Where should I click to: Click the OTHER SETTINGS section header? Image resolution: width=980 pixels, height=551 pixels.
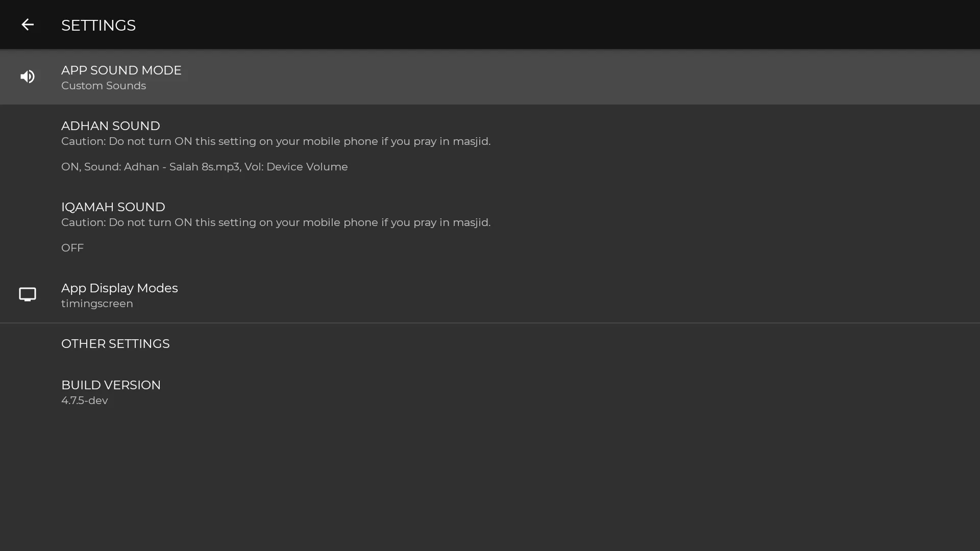115,344
